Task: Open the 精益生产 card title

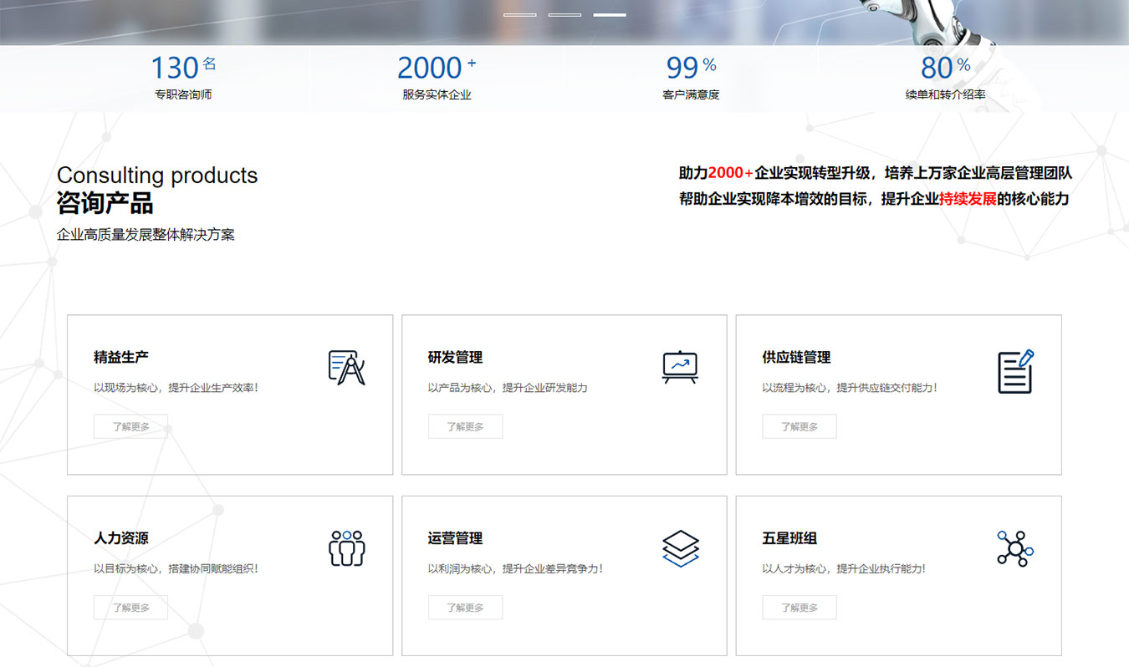Action: click(121, 357)
